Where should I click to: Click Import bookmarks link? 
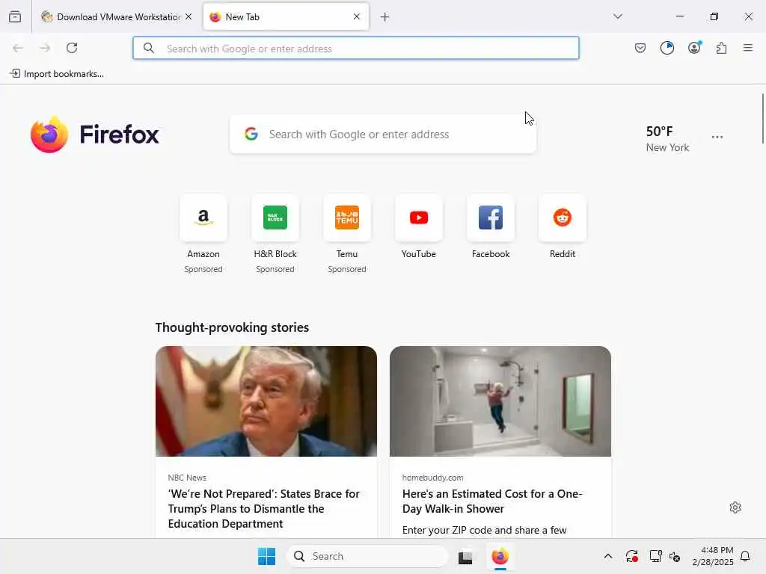click(x=57, y=74)
